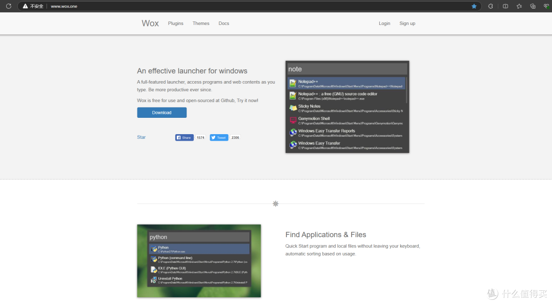Click the Twitter Tweet button

219,137
